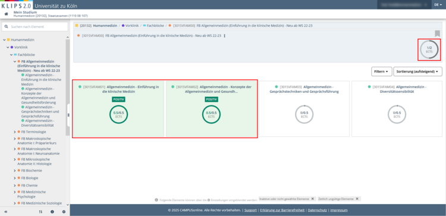The image size is (446, 216).
Task: Click the 0/0.5 ECTS circle of Gesprächstechniken card
Action: click(304, 114)
